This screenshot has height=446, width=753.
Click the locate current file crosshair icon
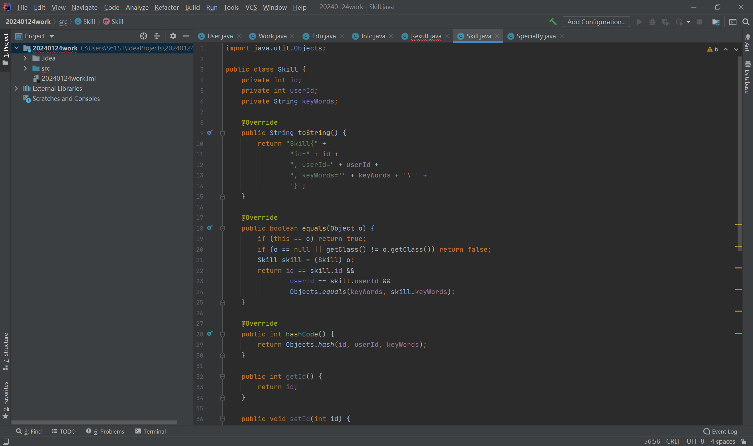pyautogui.click(x=144, y=36)
